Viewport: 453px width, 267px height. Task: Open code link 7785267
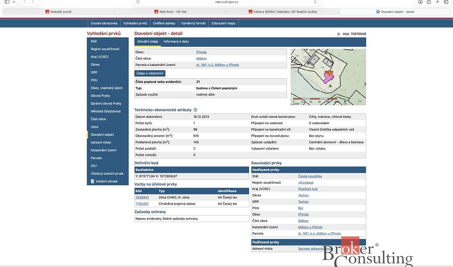(142, 204)
